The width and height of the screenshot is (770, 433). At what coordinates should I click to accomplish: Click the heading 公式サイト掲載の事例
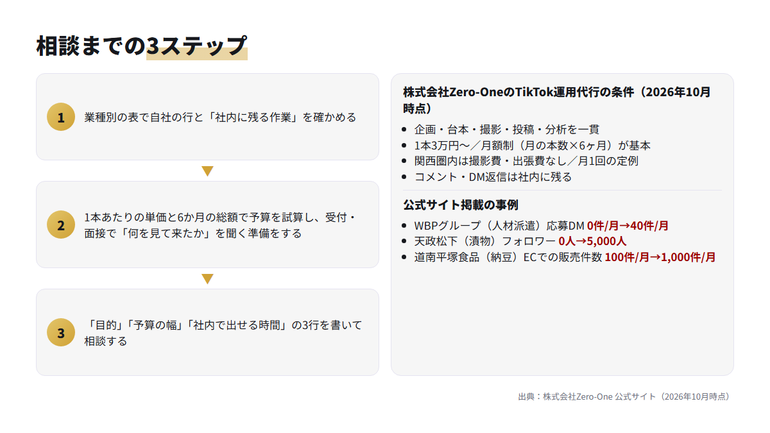click(461, 205)
